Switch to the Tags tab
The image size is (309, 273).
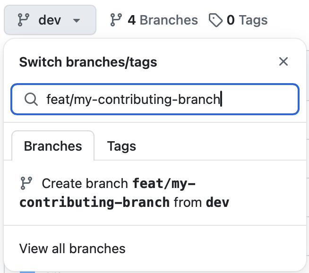pyautogui.click(x=121, y=146)
